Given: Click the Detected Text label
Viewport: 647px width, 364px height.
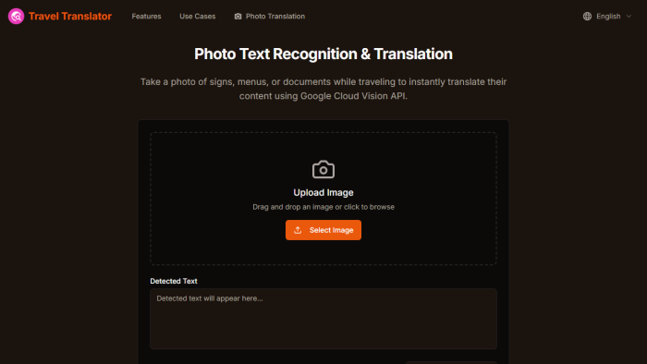Looking at the screenshot, I should pyautogui.click(x=174, y=281).
